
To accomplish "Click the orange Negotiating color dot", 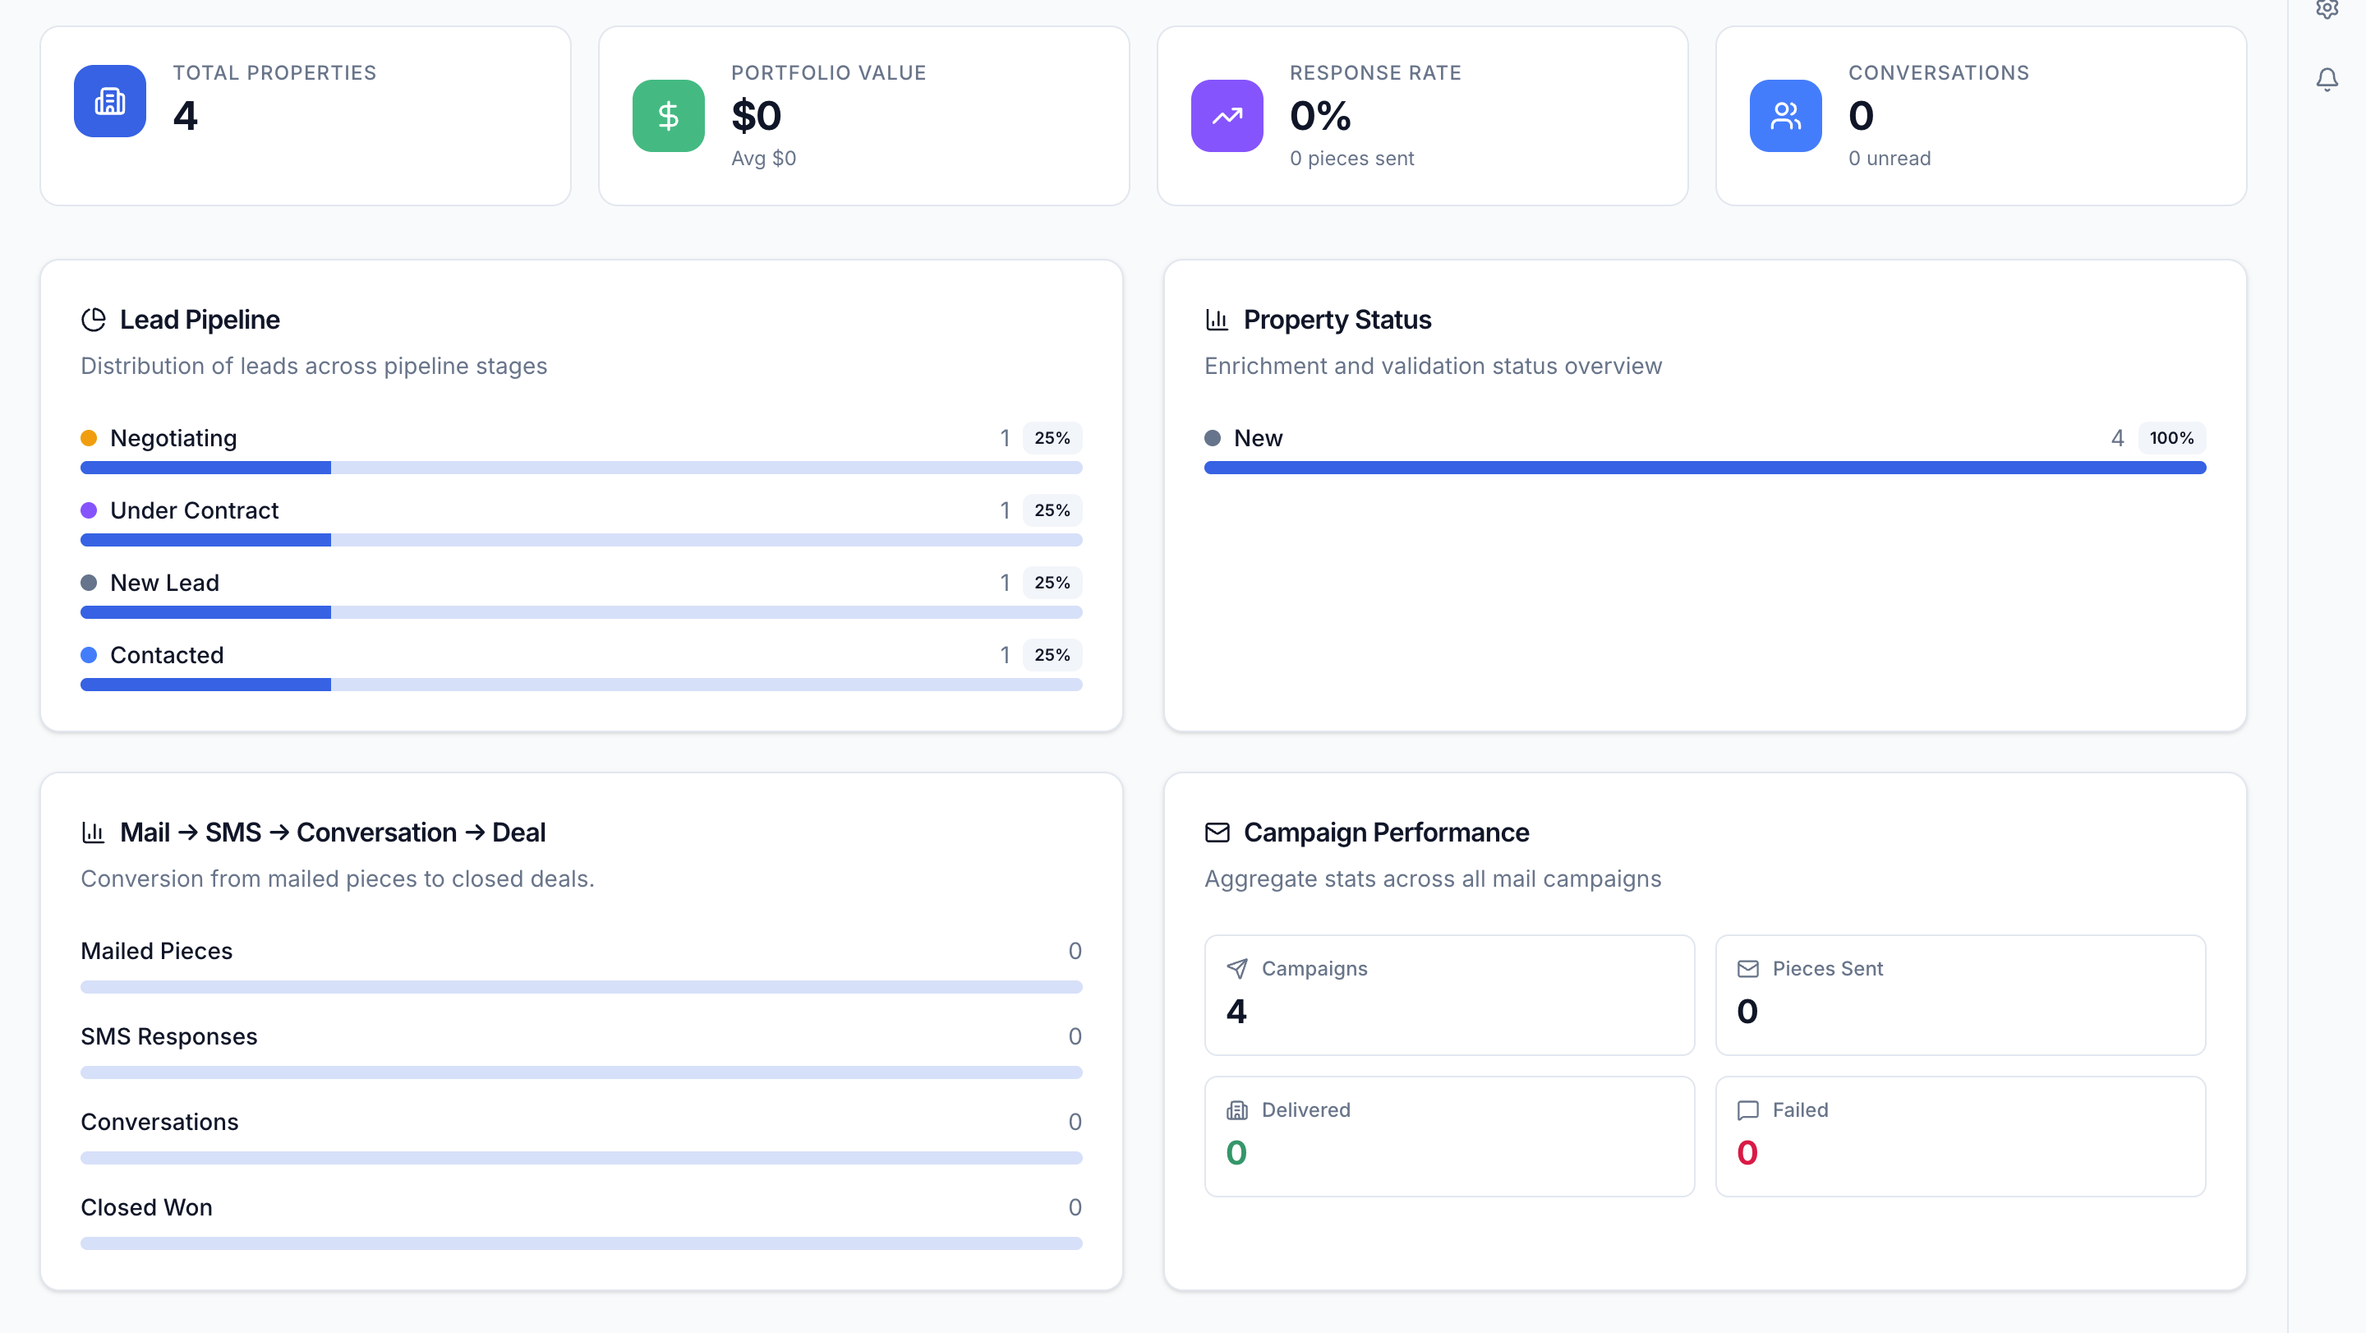I will 89,438.
